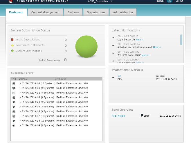Click enhancement icon for RHSA-2011-01-0 row
The image size is (191, 143).
click(x=14, y=84)
